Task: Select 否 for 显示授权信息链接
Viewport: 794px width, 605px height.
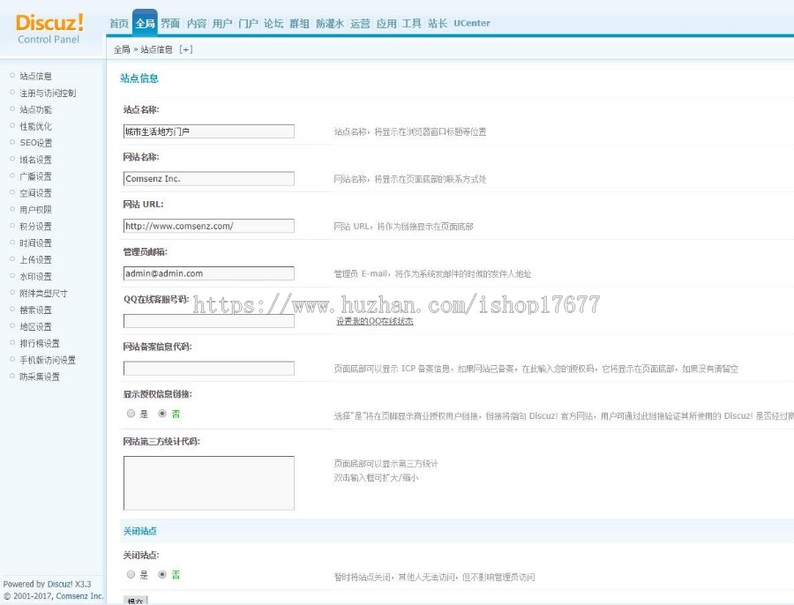Action: coord(162,414)
